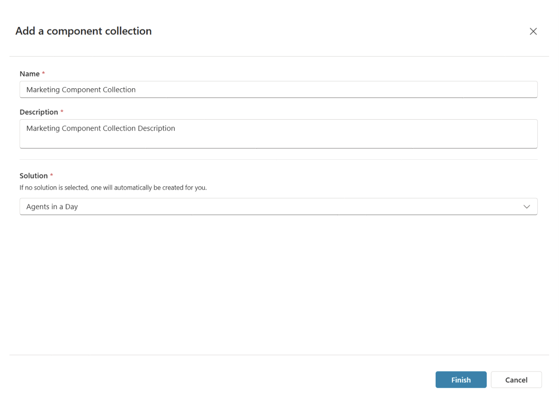Close the Add a component collection dialog
Viewport: 559px width, 405px height.
click(533, 31)
